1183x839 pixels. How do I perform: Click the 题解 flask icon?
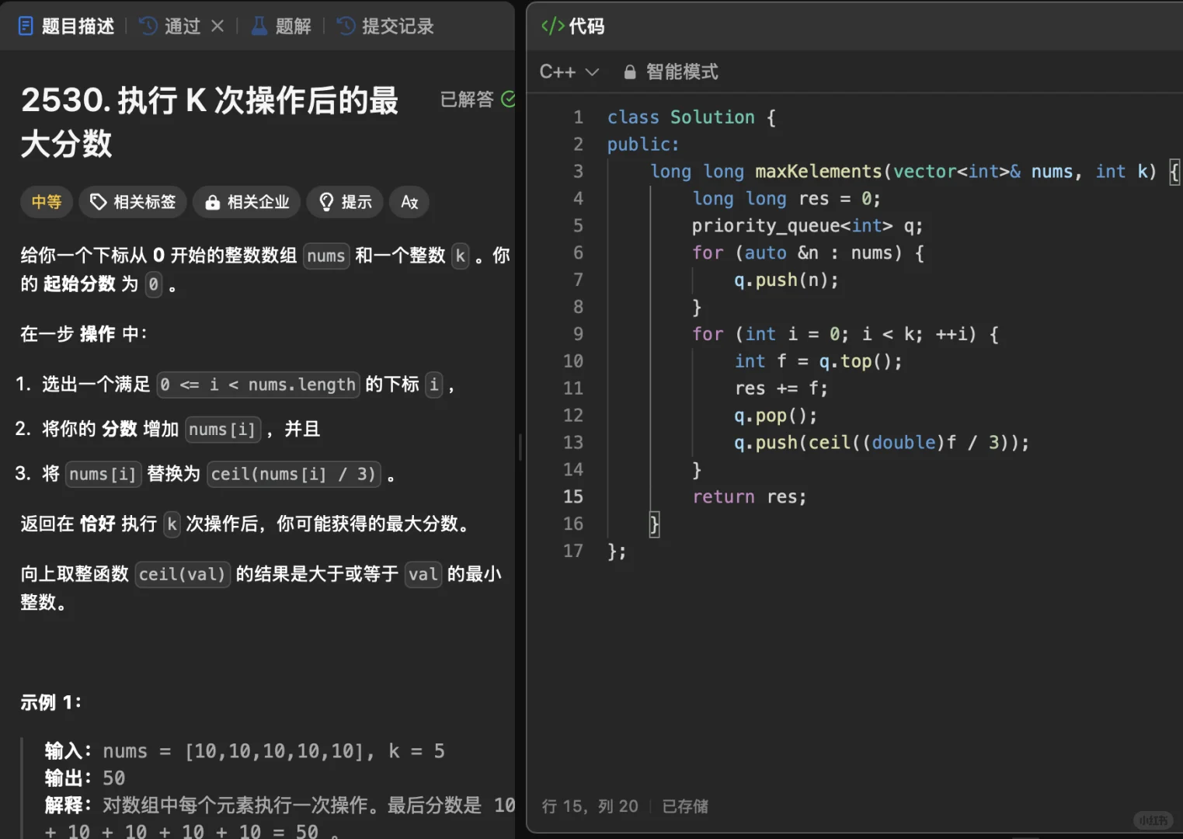tap(259, 26)
